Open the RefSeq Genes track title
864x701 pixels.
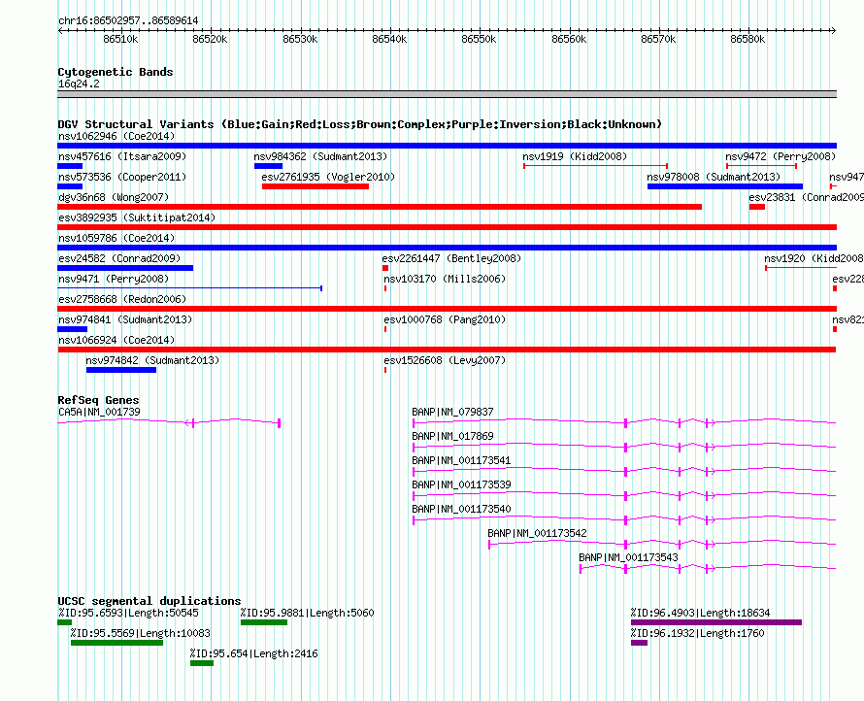click(98, 400)
